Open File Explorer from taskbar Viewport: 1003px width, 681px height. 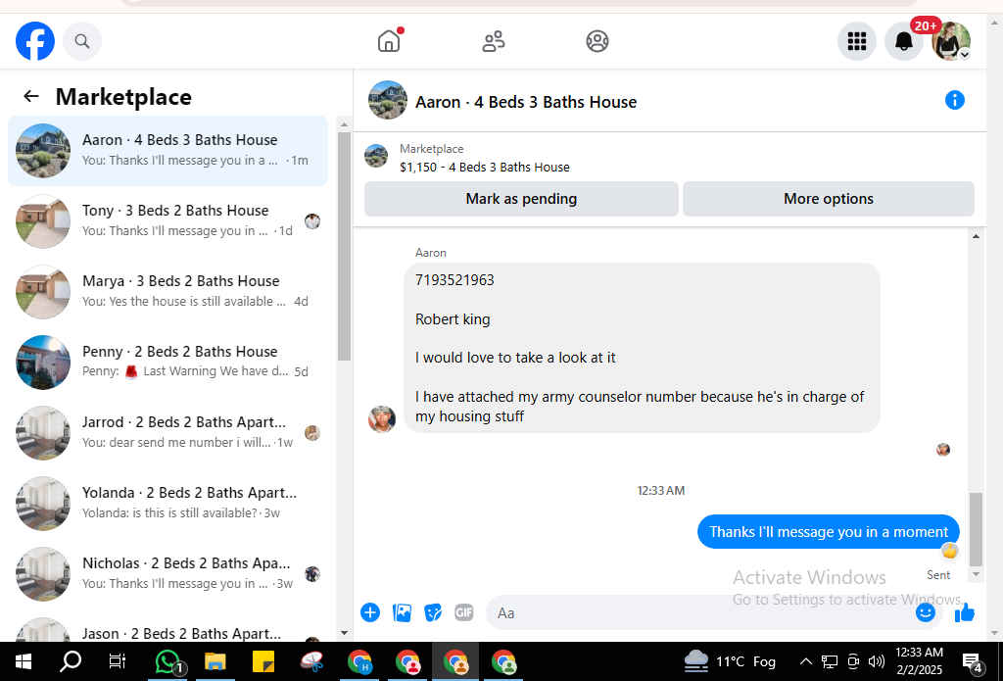(x=215, y=661)
